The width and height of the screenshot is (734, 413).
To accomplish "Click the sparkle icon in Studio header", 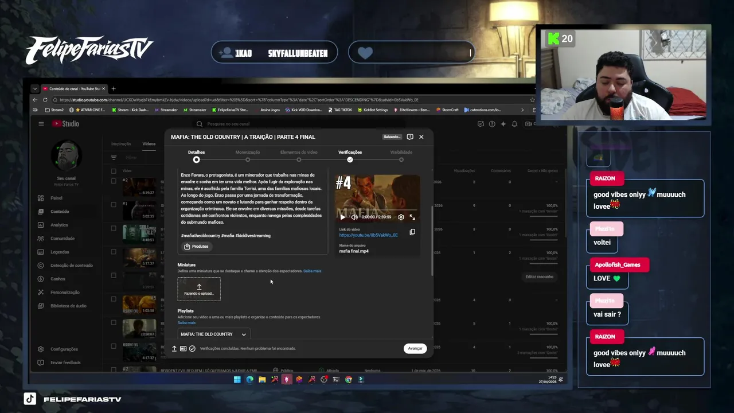I will point(503,124).
